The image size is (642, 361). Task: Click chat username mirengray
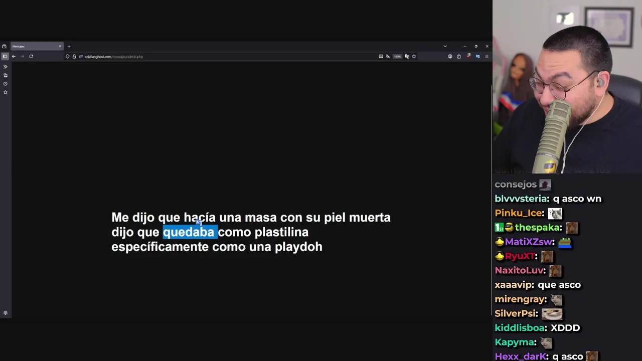[x=520, y=299]
